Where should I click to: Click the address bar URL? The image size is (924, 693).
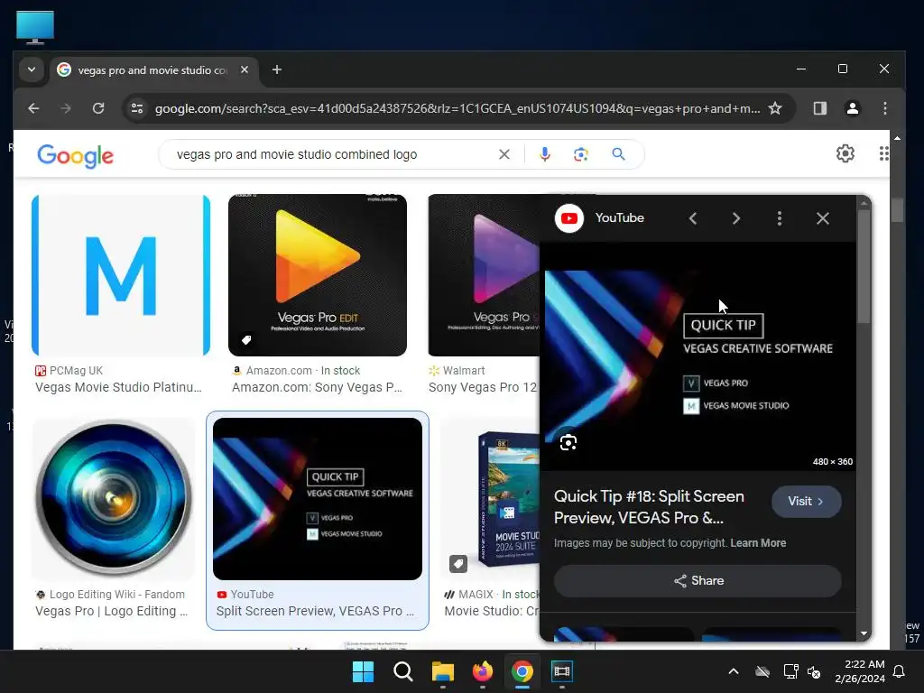(x=457, y=108)
